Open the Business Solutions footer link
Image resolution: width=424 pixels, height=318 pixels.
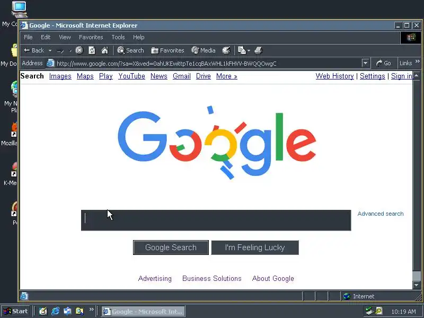click(x=212, y=279)
